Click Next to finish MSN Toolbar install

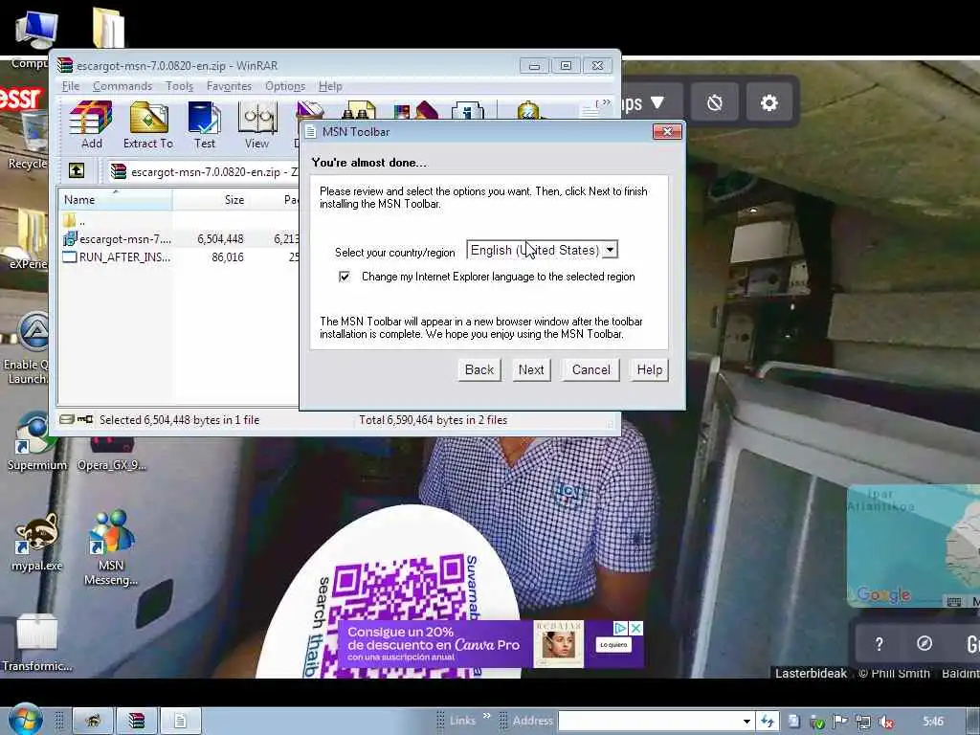531,370
